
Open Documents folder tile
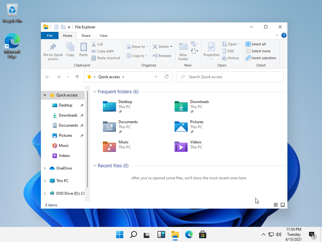(x=120, y=127)
